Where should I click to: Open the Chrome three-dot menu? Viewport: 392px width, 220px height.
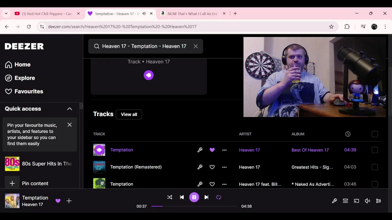[385, 27]
